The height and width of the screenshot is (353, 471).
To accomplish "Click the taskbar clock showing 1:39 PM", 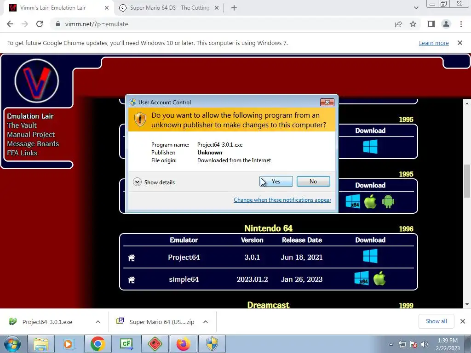I will [x=448, y=344].
